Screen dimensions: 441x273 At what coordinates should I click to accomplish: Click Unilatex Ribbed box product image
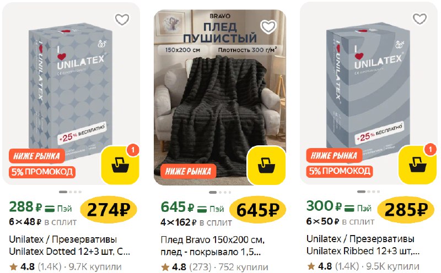368,90
